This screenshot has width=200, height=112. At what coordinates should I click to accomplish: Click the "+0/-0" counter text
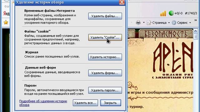pyautogui.click(x=178, y=13)
